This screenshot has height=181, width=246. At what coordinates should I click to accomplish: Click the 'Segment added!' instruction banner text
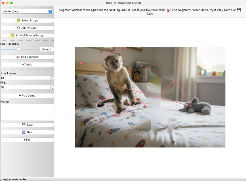pyautogui.click(x=150, y=12)
